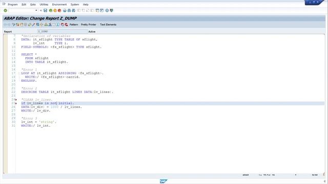Click the 'DATA(lv_div) = 1000 / lv_lines.' line

51,107
